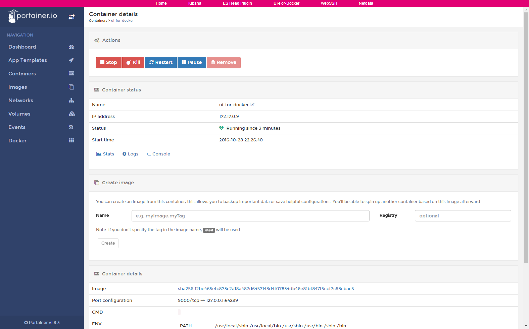Pause the container
This screenshot has width=529, height=329.
point(192,63)
